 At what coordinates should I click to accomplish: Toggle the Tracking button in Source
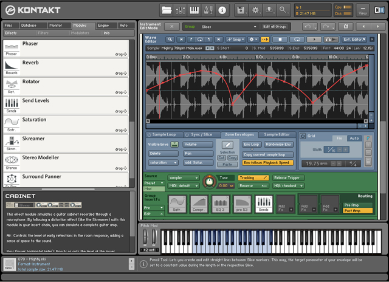(x=253, y=177)
